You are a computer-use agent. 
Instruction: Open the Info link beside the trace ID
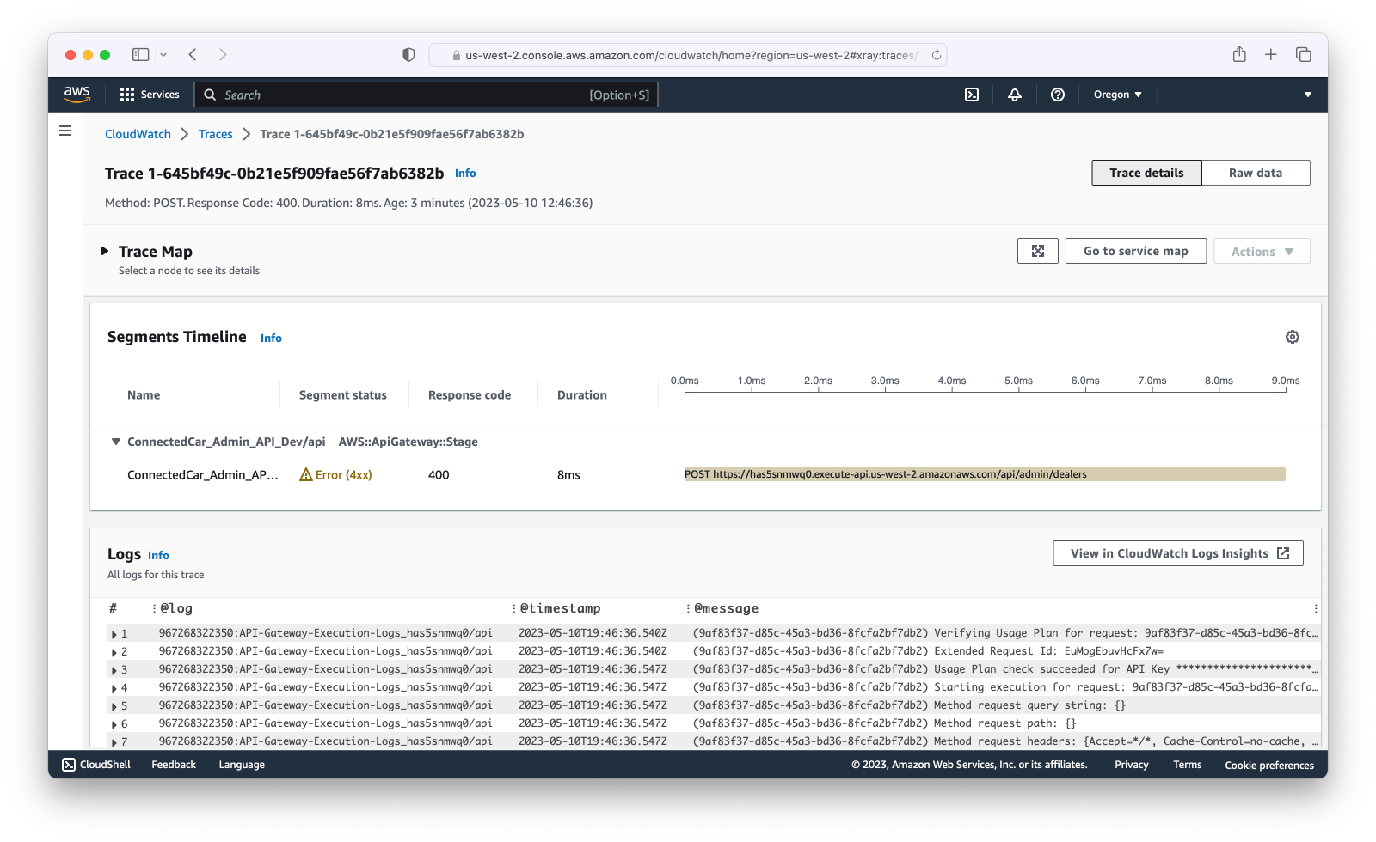465,174
